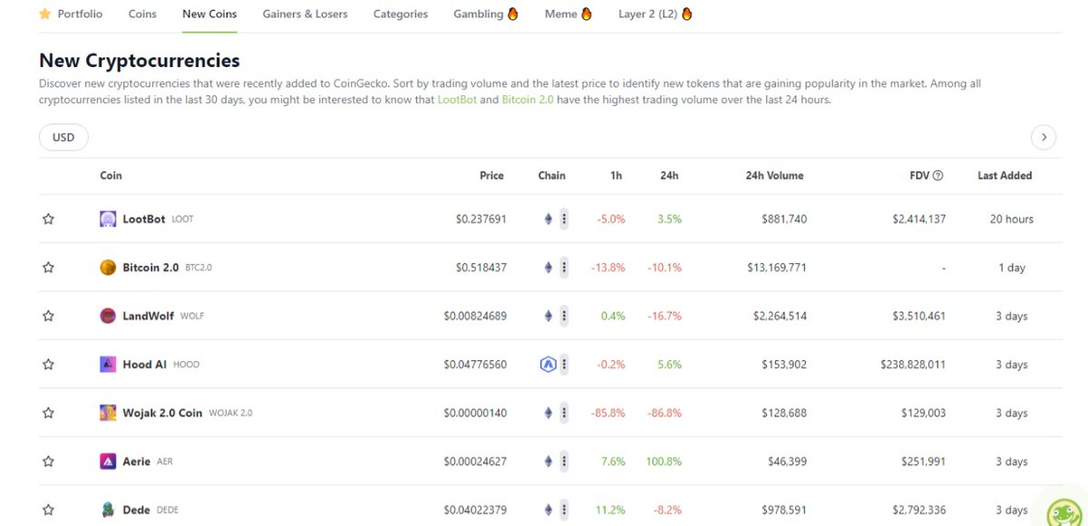Viewport: 1088px width, 526px height.
Task: Click the Arbitrum chain icon for Hood AI
Action: [548, 365]
